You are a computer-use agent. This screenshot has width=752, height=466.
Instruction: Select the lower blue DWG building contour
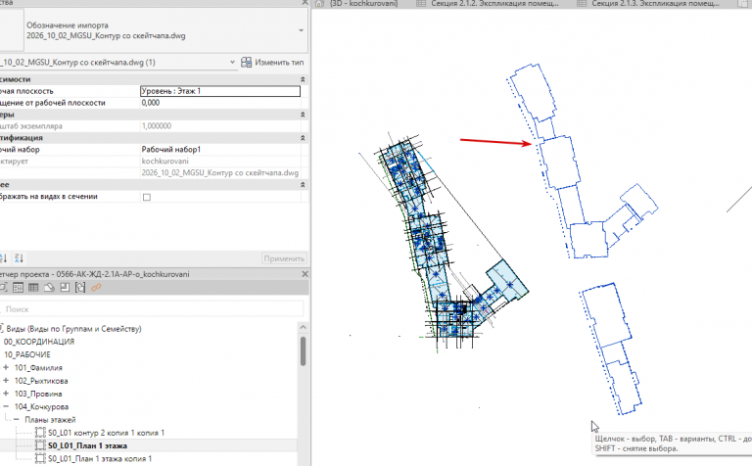pyautogui.click(x=611, y=349)
